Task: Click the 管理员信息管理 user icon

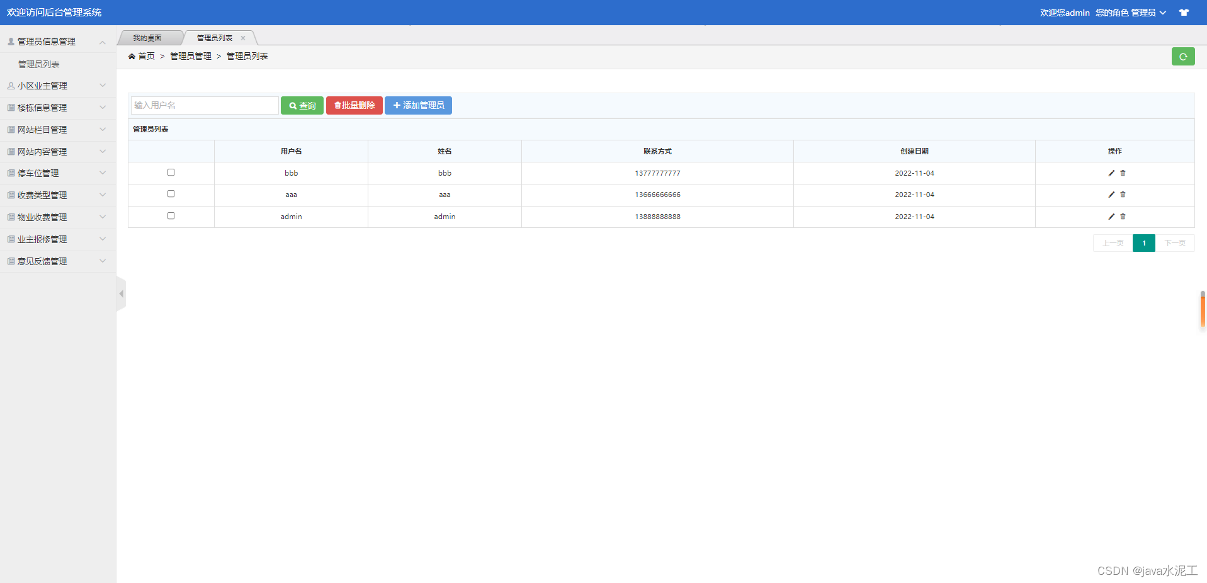Action: click(x=11, y=42)
